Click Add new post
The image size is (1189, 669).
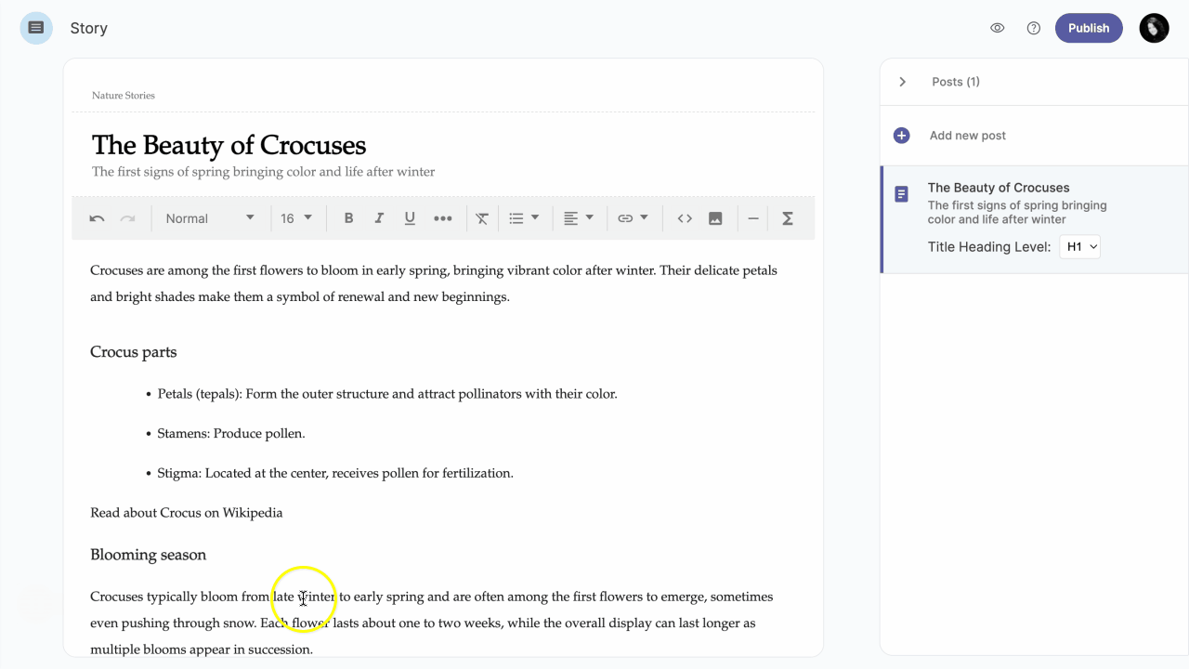[967, 136]
